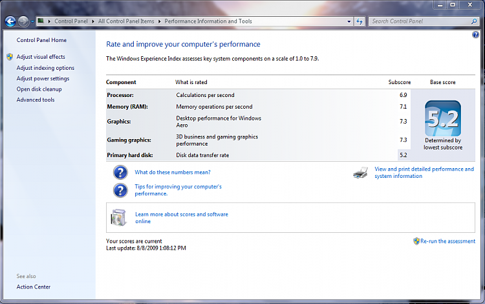
Task: Select the Control Panel breadcrumb
Action: [x=71, y=21]
